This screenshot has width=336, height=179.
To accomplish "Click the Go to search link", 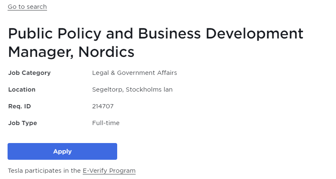I will tap(27, 7).
